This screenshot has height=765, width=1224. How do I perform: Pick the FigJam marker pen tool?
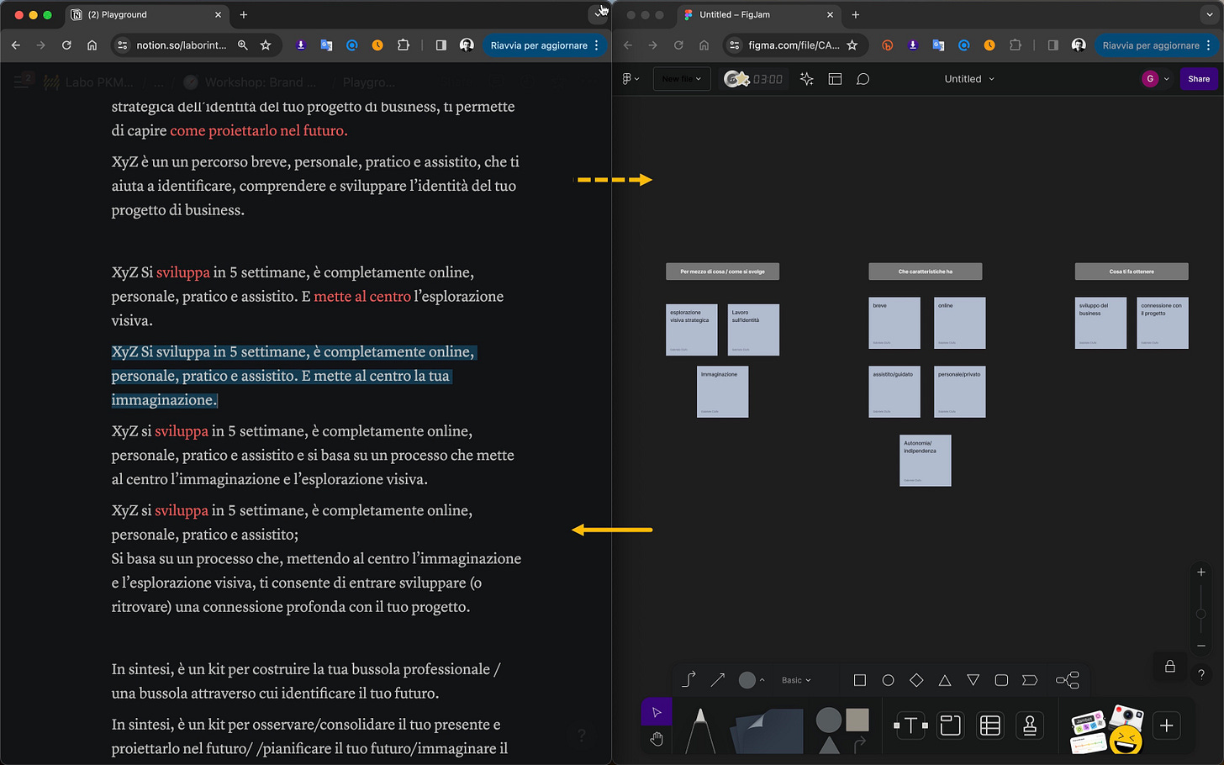click(x=699, y=729)
